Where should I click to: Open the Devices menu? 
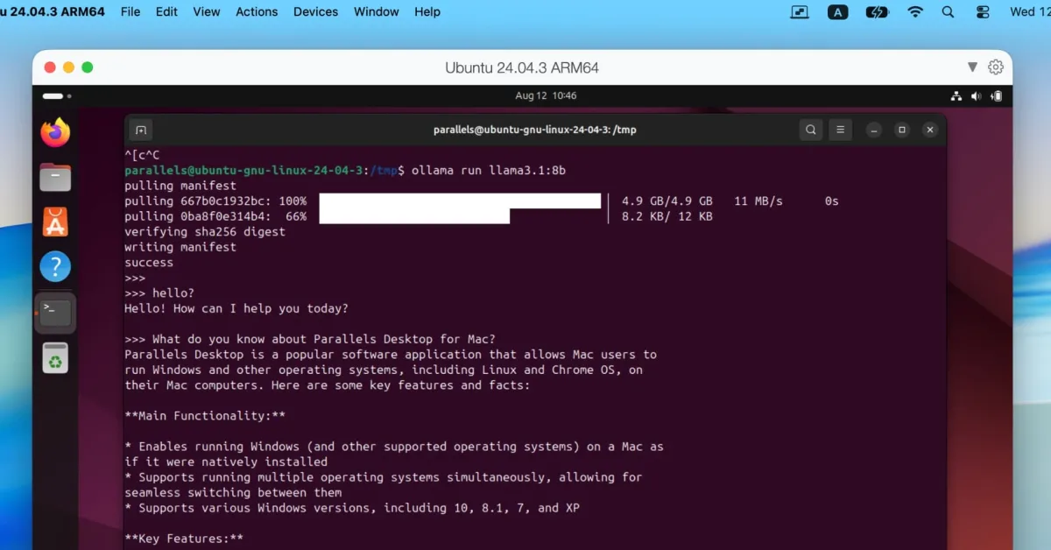click(315, 12)
